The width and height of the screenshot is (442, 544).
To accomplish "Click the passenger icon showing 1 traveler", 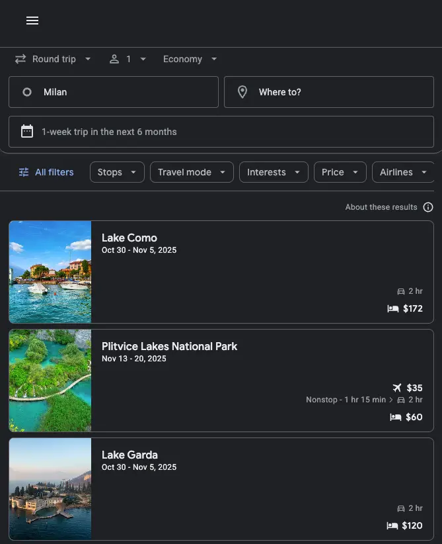I will pos(114,59).
